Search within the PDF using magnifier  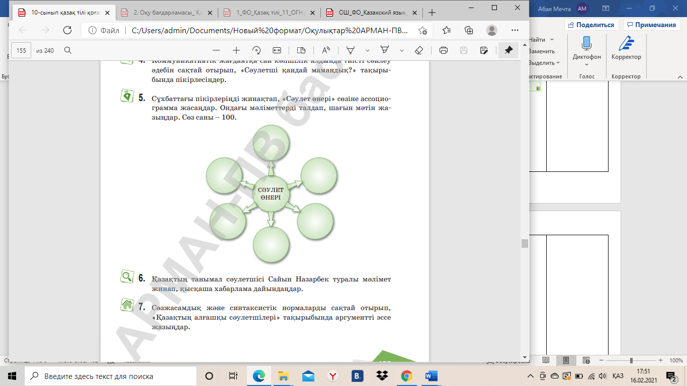click(68, 50)
